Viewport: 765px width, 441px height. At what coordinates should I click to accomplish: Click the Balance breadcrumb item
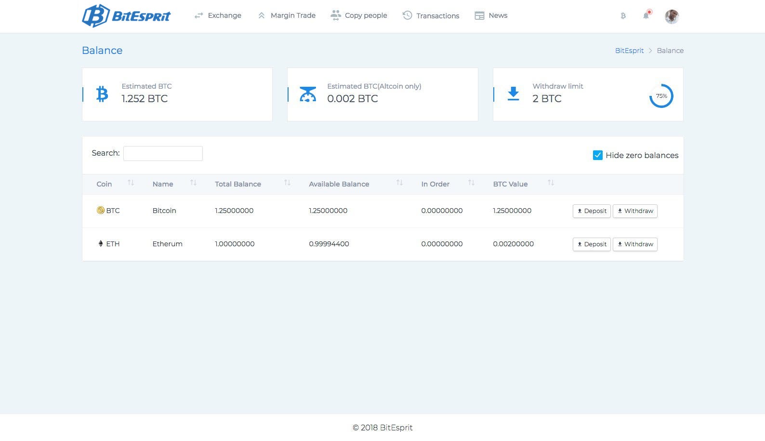click(x=670, y=51)
